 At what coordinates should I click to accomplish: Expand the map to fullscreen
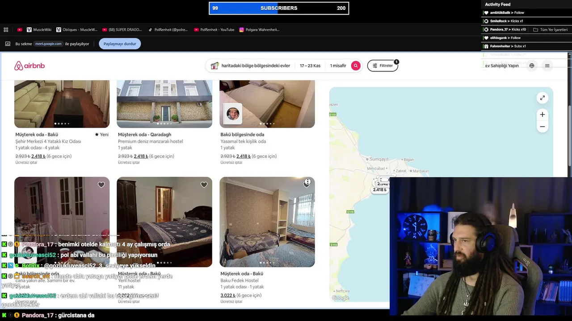(x=542, y=98)
